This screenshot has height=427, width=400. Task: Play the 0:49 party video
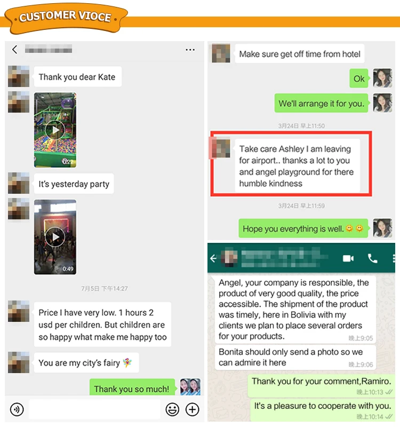(x=55, y=237)
